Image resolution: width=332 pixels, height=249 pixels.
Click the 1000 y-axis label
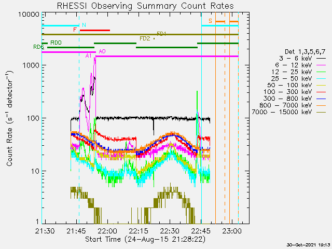coord(31,65)
